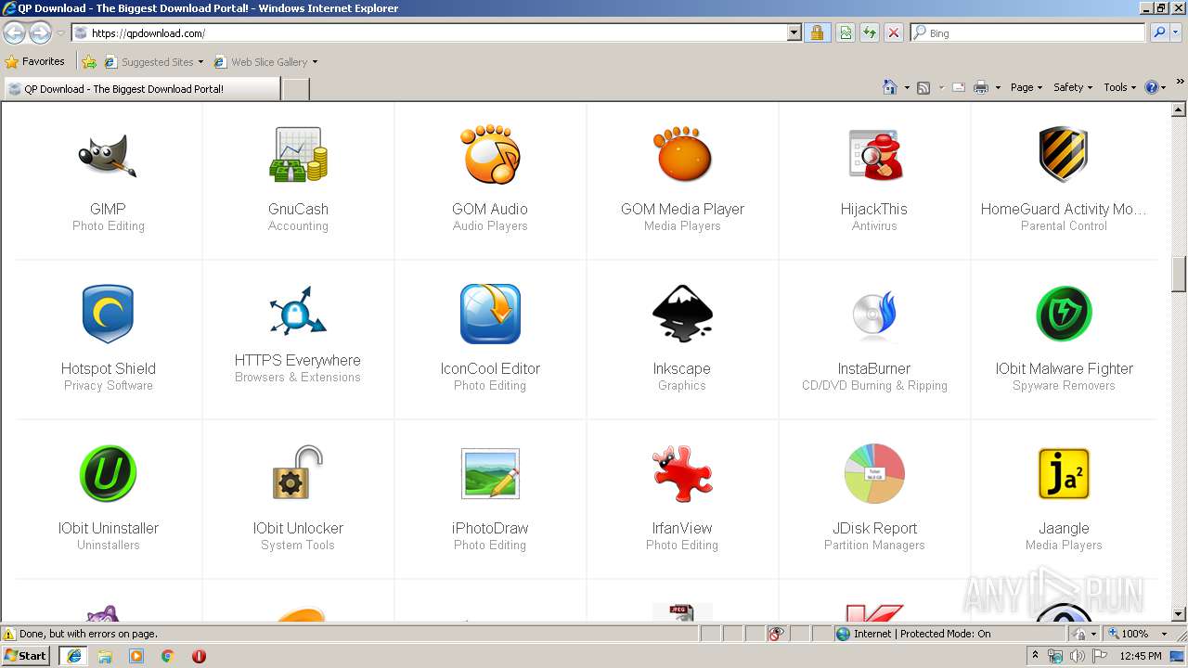Image resolution: width=1188 pixels, height=668 pixels.
Task: Click the 12:45 PM taskbar clock
Action: 1140,656
